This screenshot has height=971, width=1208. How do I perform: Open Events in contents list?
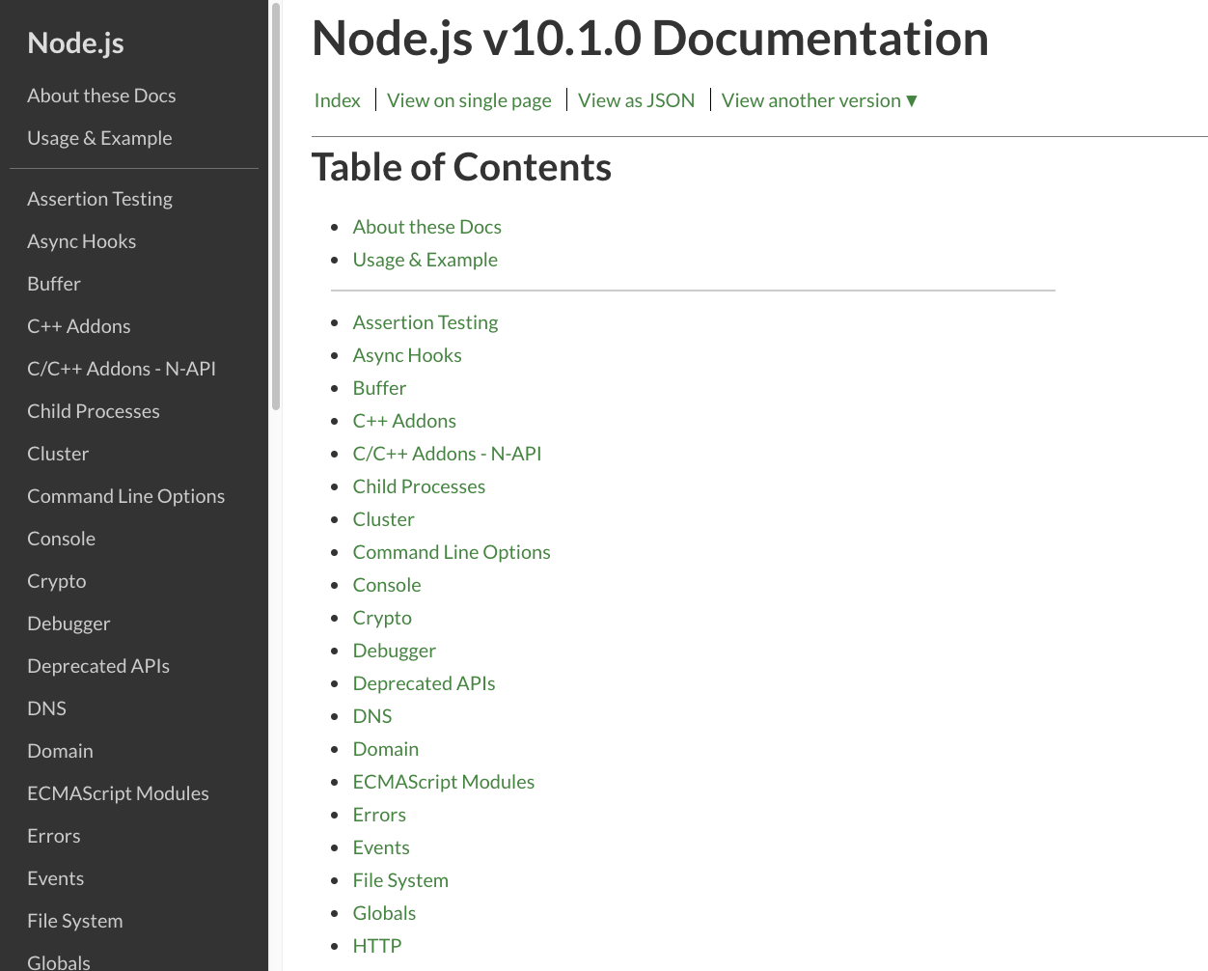point(381,847)
